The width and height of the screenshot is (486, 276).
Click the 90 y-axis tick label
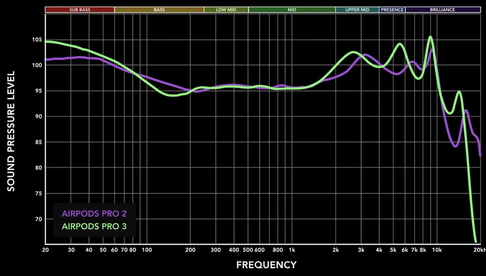point(38,116)
